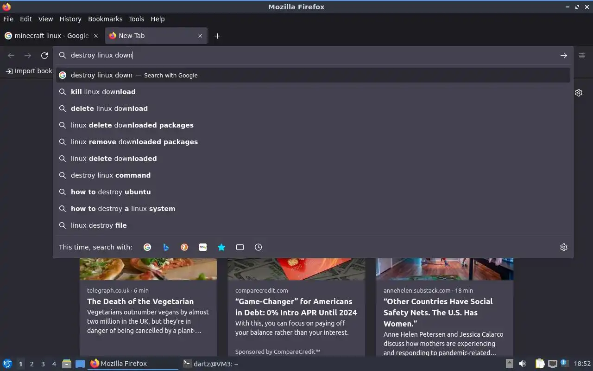Image resolution: width=593 pixels, height=371 pixels.
Task: Open the Firefox hamburger application menu
Action: tap(582, 55)
